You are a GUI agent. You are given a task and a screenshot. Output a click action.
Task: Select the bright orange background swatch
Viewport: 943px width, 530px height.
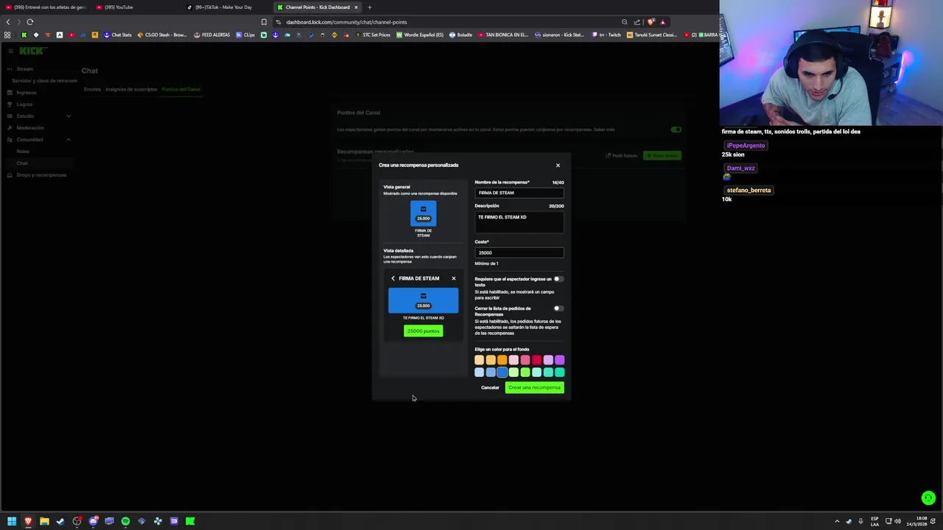coord(502,360)
